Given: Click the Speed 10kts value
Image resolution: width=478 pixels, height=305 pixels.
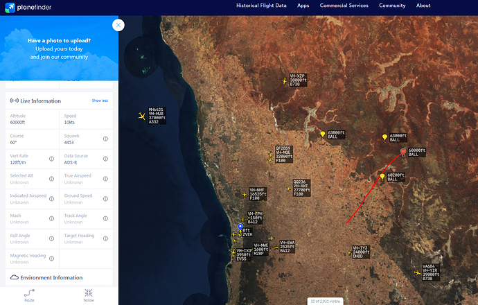Looking at the screenshot, I should (x=69, y=122).
